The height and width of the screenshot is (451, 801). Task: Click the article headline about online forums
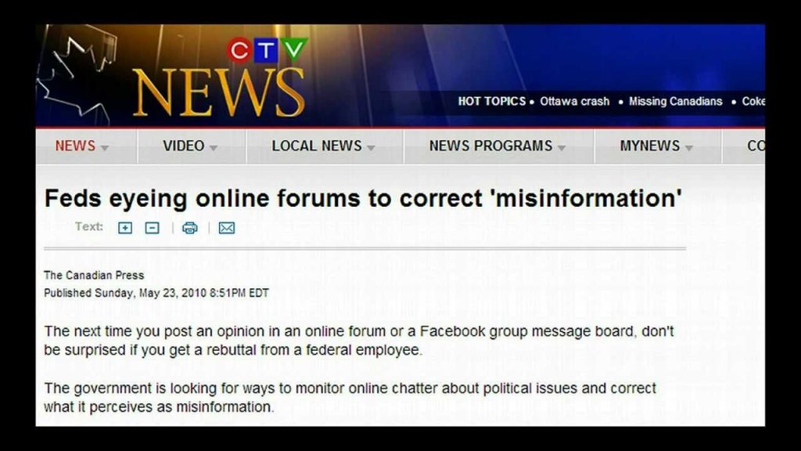[363, 199]
